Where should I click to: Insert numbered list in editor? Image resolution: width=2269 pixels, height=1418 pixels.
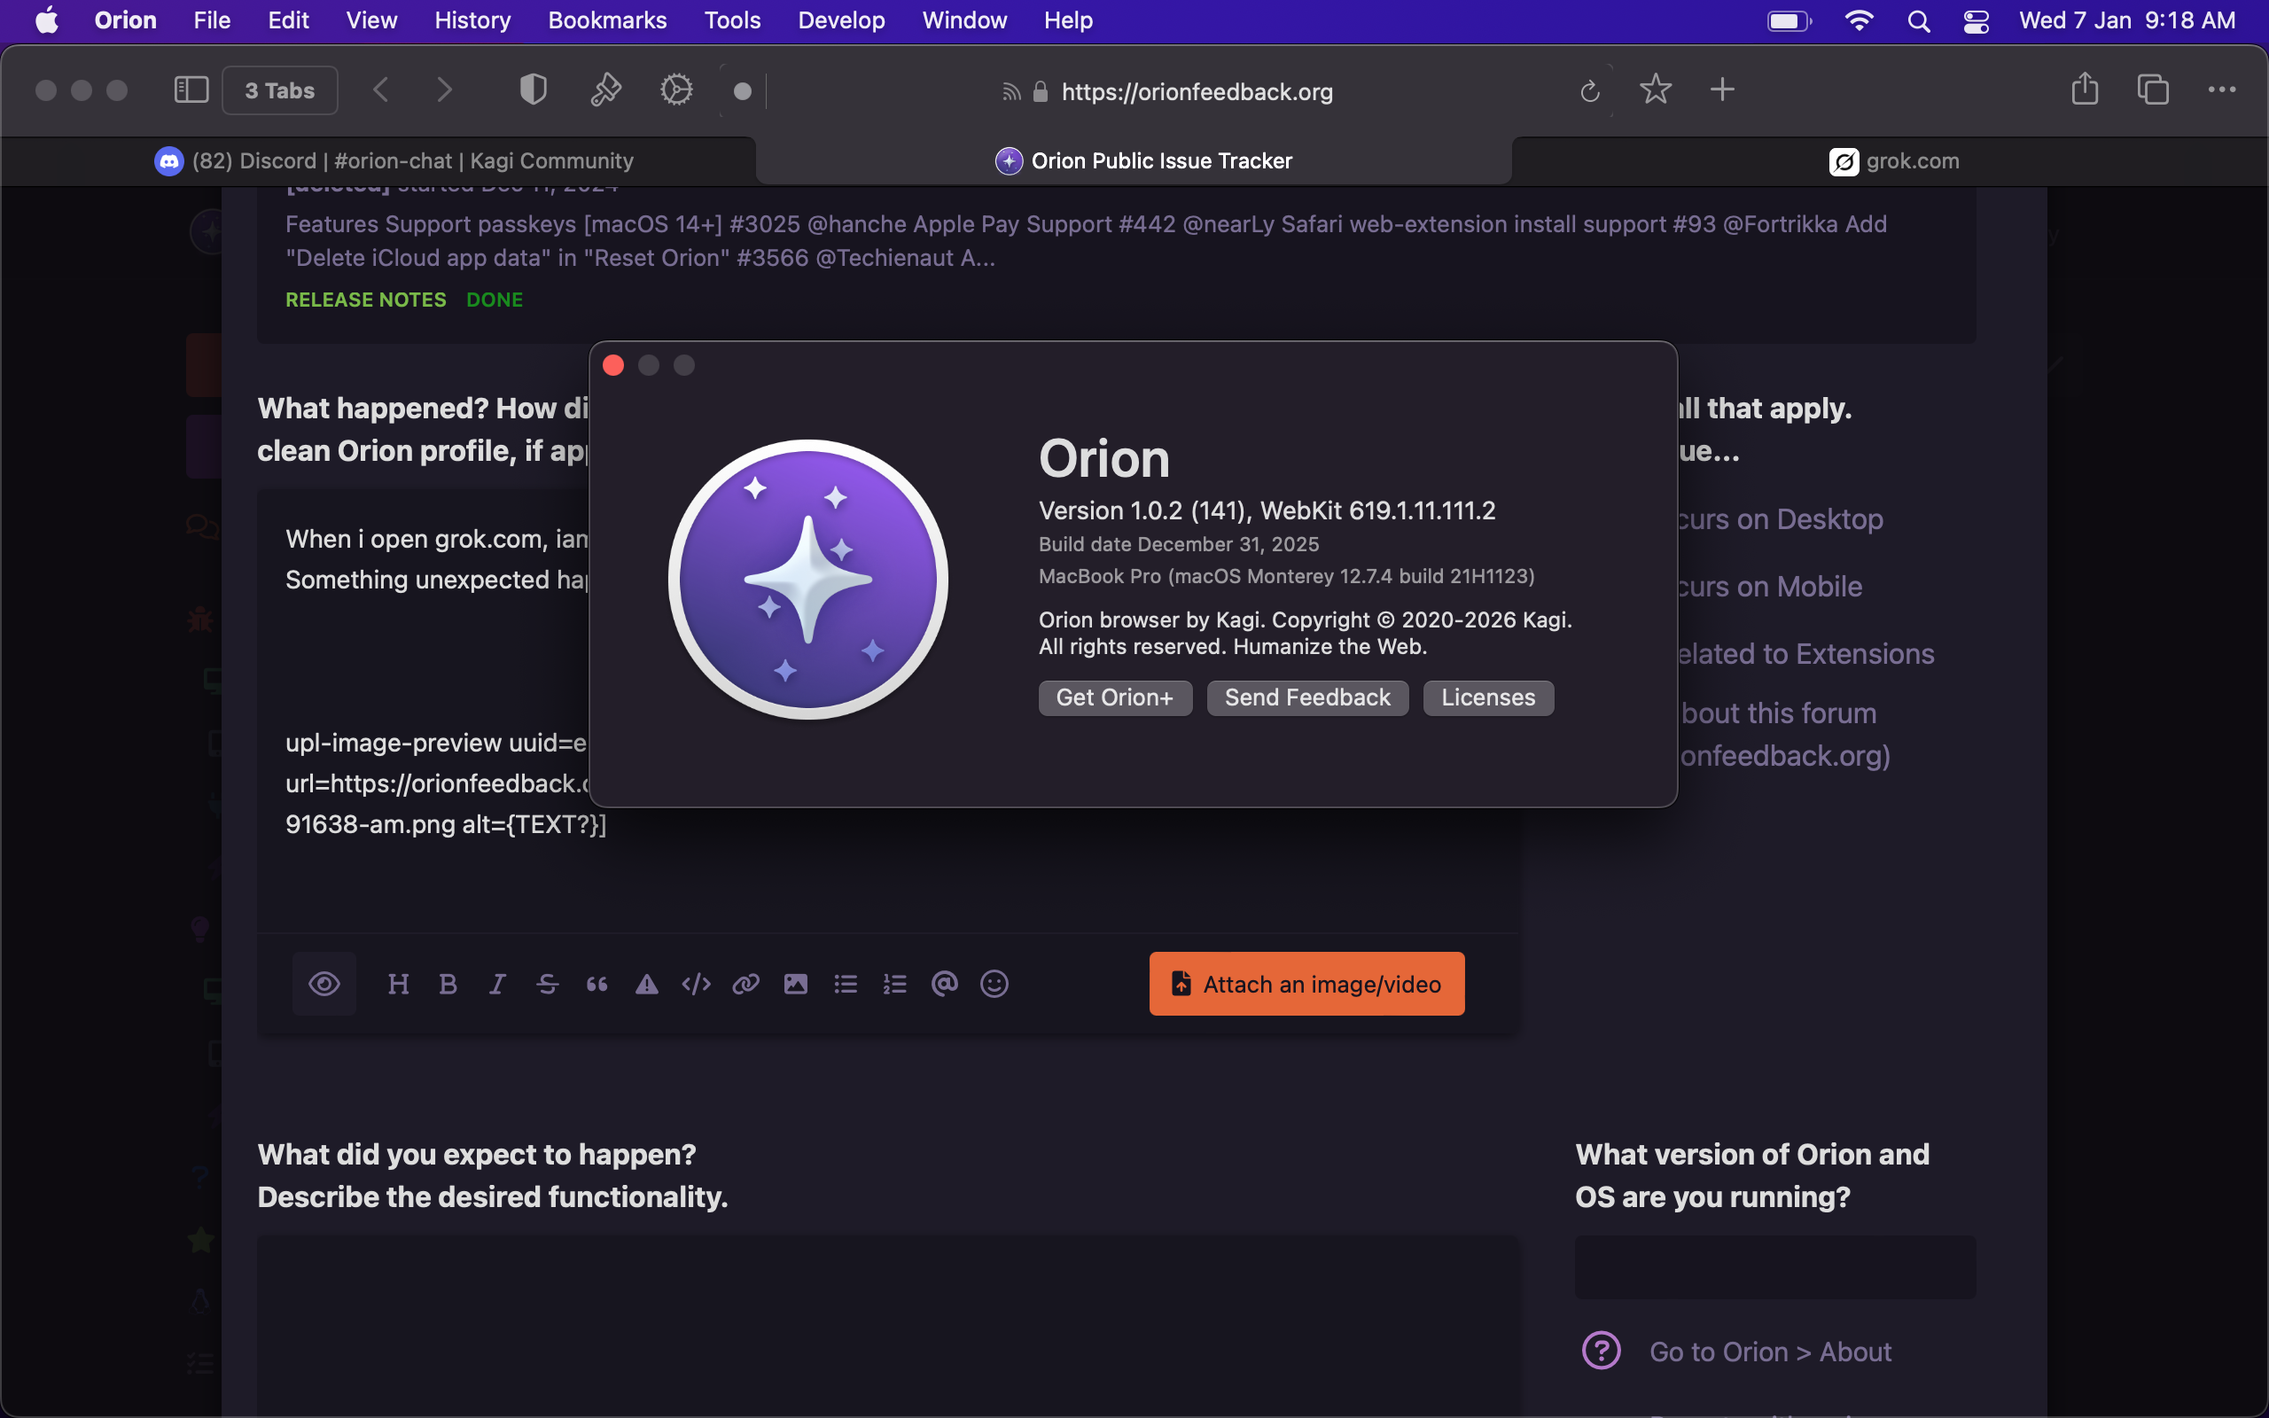[895, 984]
